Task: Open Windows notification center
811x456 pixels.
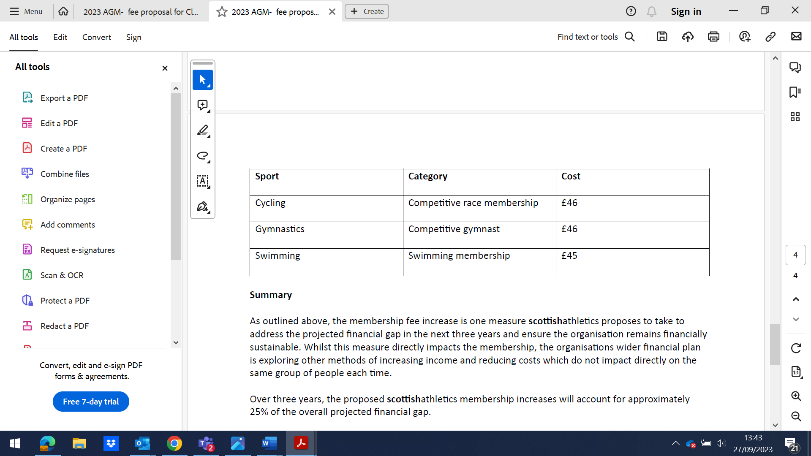Action: (x=791, y=444)
